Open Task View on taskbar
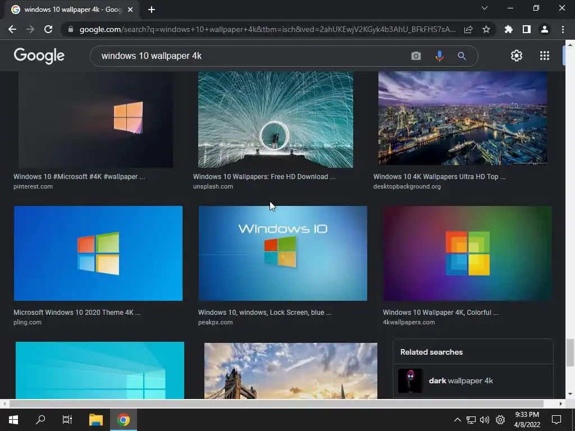This screenshot has height=431, width=575. [67, 420]
